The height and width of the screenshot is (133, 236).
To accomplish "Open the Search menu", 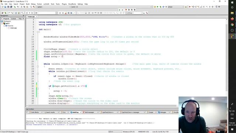I will tap(16, 4).
